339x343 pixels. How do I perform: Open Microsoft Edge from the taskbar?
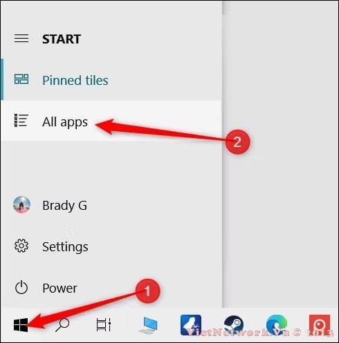pyautogui.click(x=277, y=325)
